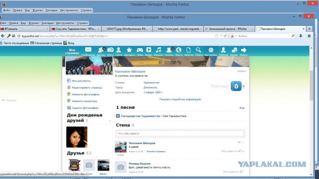Click Показать подробную информацию link
The image size is (319, 179).
coord(180,99)
